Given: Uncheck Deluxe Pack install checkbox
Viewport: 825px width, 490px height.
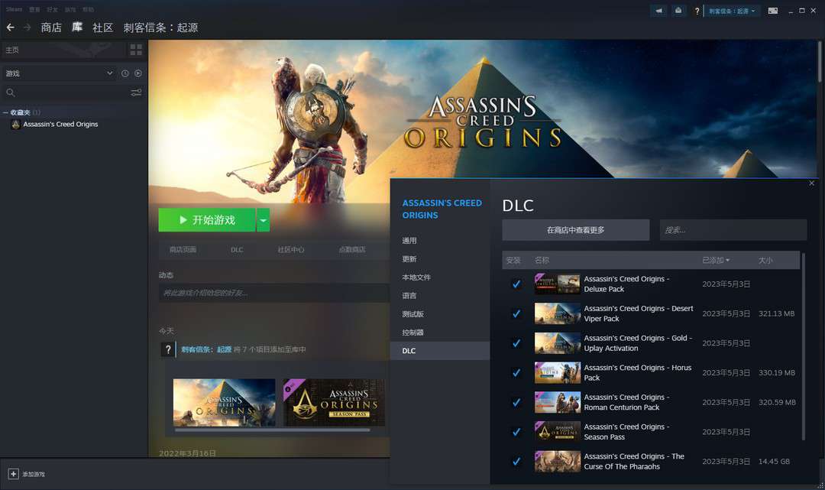Looking at the screenshot, I should pyautogui.click(x=516, y=284).
